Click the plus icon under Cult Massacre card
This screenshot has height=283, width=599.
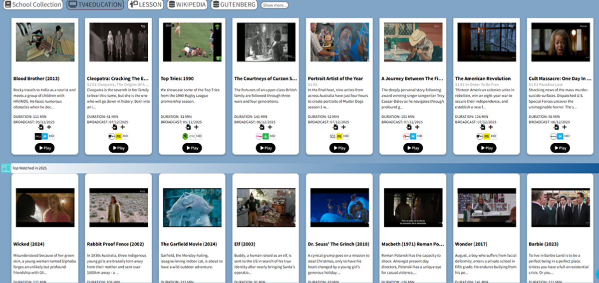[565, 127]
